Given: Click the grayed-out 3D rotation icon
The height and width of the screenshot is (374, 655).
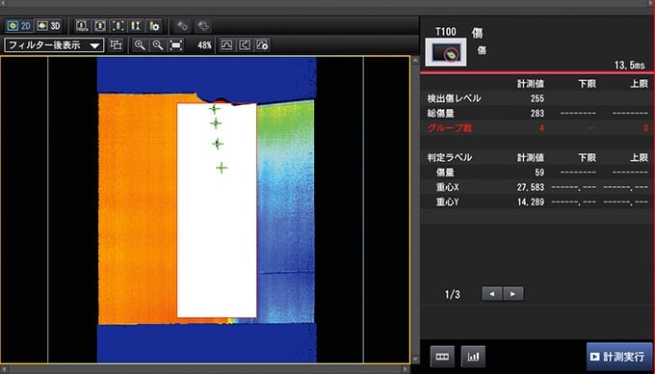Looking at the screenshot, I should (x=203, y=26).
